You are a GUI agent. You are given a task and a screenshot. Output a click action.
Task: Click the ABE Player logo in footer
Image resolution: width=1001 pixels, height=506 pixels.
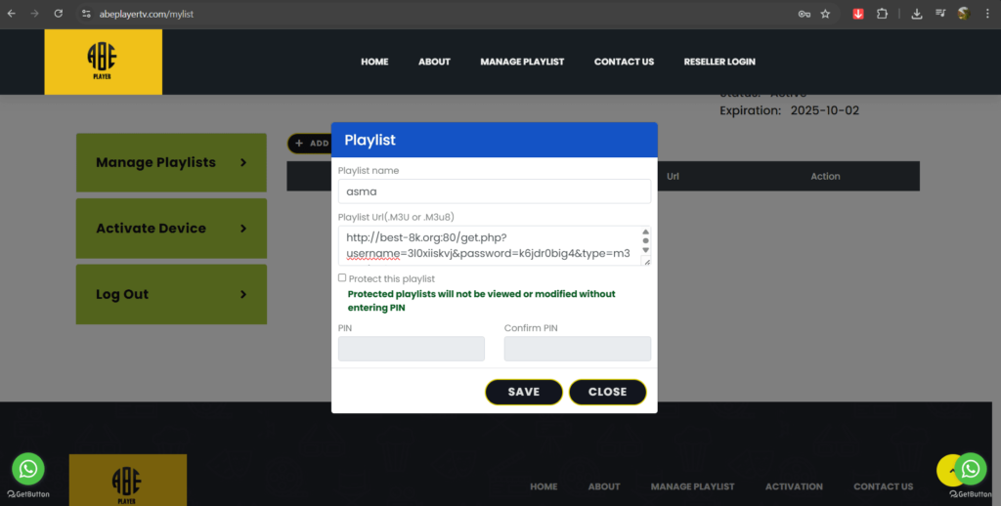128,480
